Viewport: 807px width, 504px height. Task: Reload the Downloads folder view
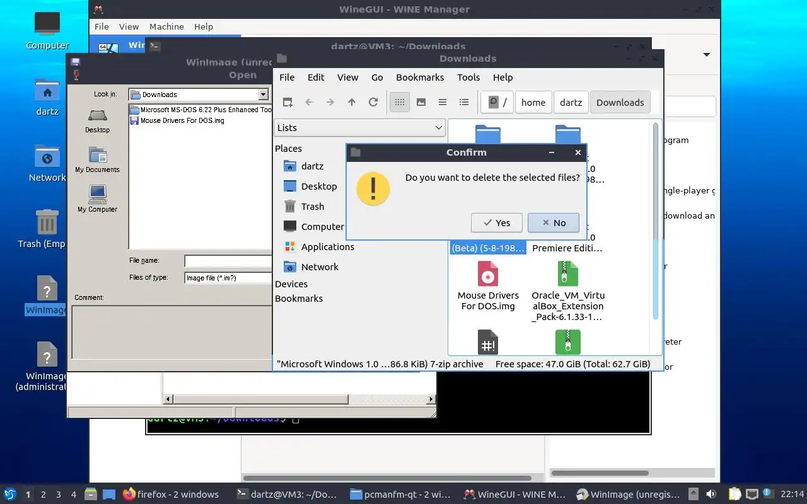point(373,102)
